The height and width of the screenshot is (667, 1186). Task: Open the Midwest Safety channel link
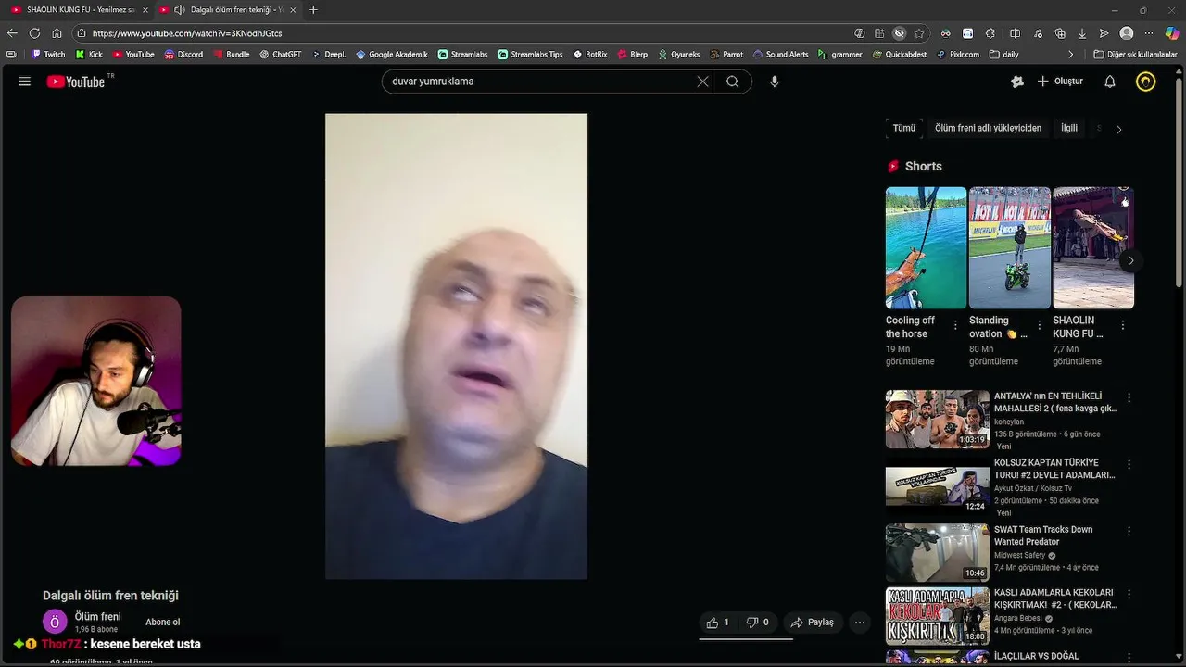coord(1019,555)
